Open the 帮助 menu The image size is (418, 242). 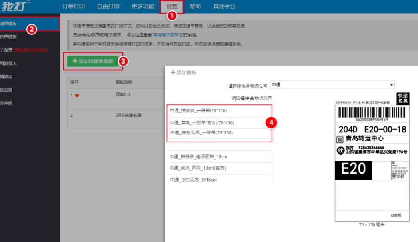[195, 6]
